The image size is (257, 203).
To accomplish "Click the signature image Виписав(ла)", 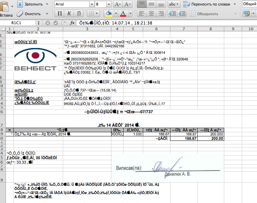I will click(168, 168).
